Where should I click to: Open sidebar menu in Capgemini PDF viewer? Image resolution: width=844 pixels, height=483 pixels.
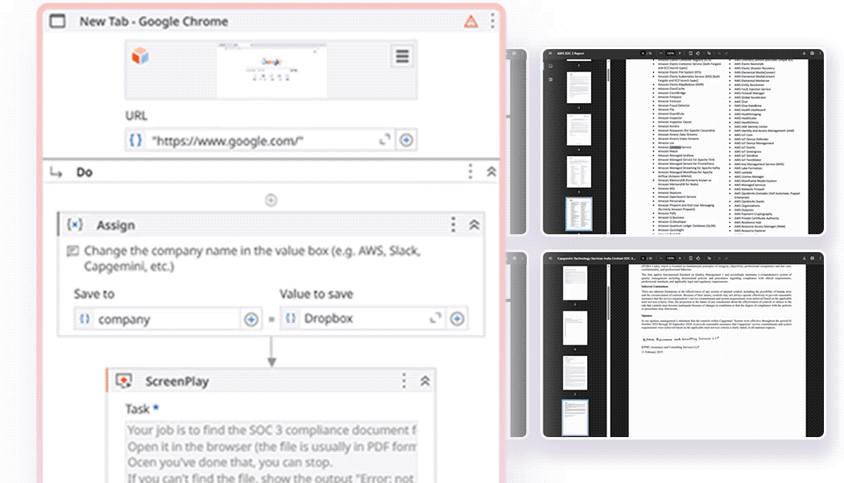(550, 258)
